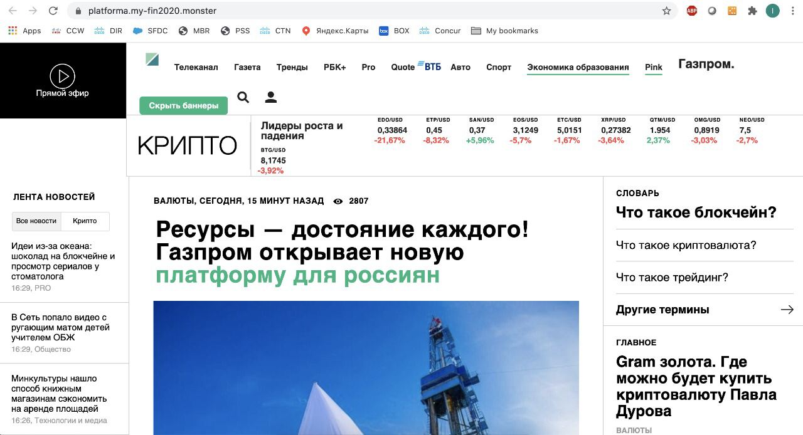Open the Спорт menu item

[x=499, y=67]
